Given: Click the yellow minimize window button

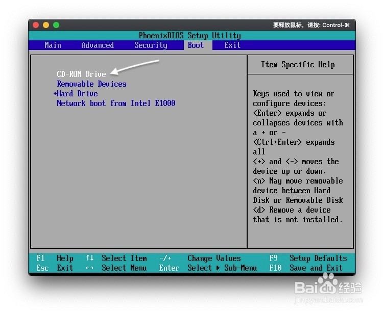Looking at the screenshot, I should pyautogui.click(x=46, y=25).
